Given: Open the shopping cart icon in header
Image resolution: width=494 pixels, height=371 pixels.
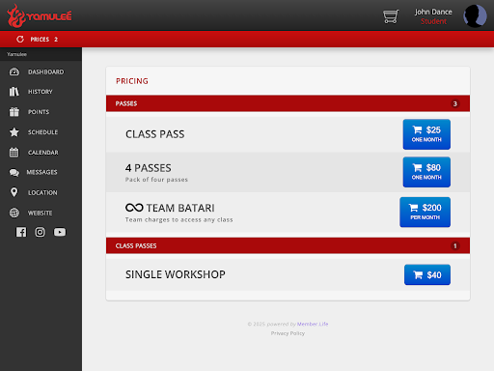Looking at the screenshot, I should (391, 16).
